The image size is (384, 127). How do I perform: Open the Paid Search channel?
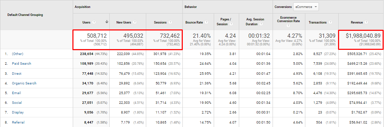coord(22,64)
